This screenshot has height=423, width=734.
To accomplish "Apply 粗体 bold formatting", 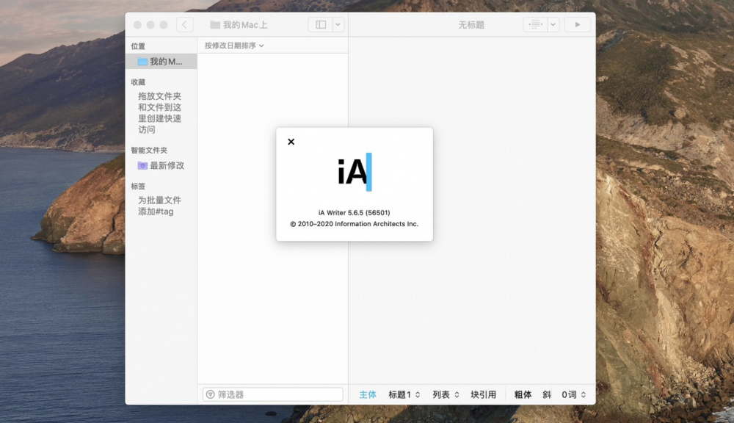I will click(x=523, y=394).
